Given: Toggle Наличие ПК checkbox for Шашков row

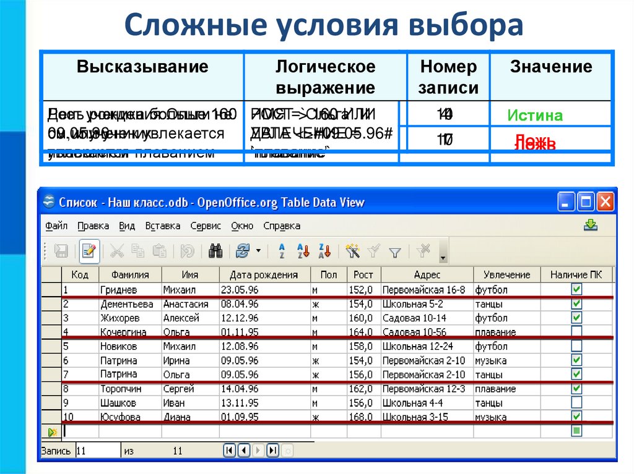Looking at the screenshot, I should coord(576,403).
